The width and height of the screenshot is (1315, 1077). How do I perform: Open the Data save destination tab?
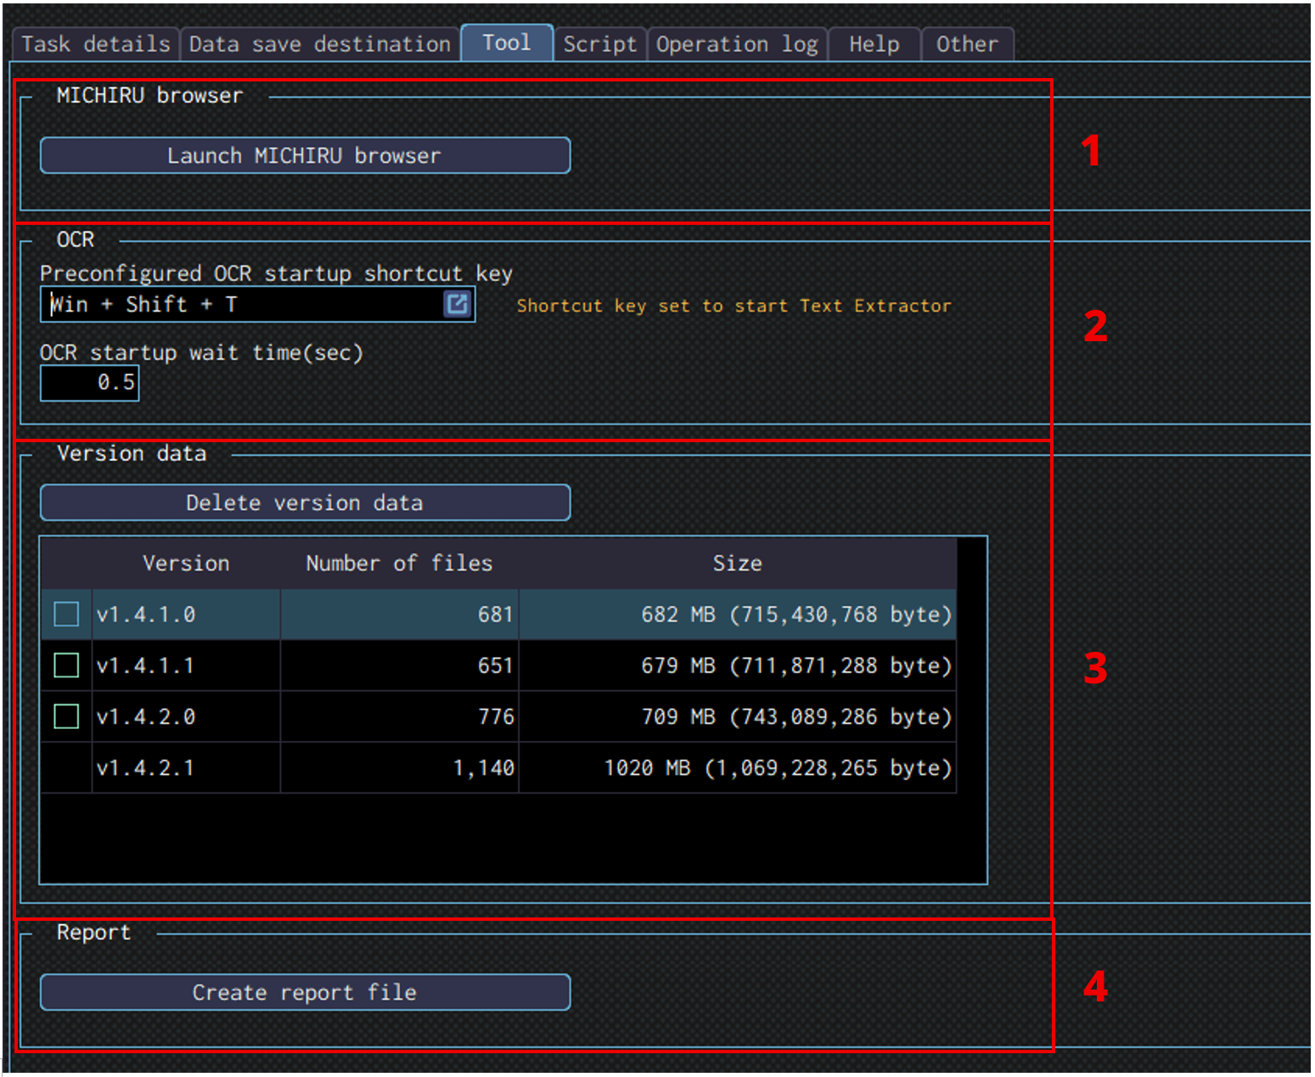click(x=319, y=44)
